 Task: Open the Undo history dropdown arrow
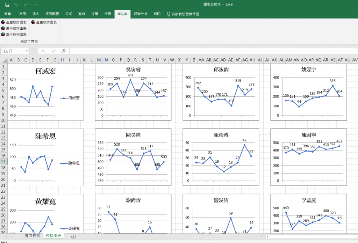[20, 5]
